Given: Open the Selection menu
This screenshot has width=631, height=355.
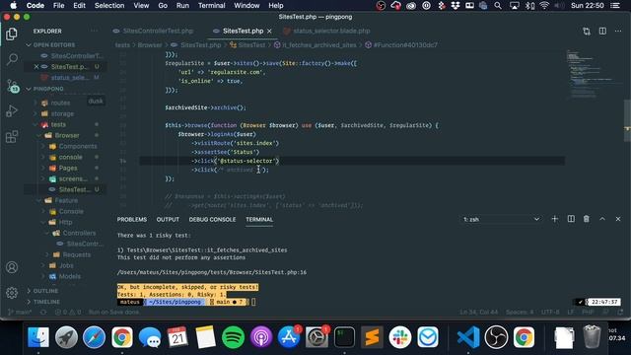Looking at the screenshot, I should tap(109, 6).
